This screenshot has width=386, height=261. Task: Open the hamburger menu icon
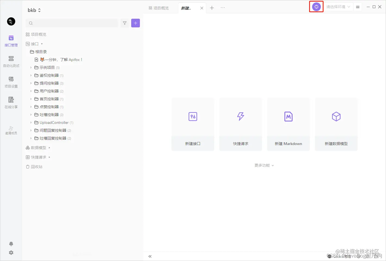pos(358,7)
